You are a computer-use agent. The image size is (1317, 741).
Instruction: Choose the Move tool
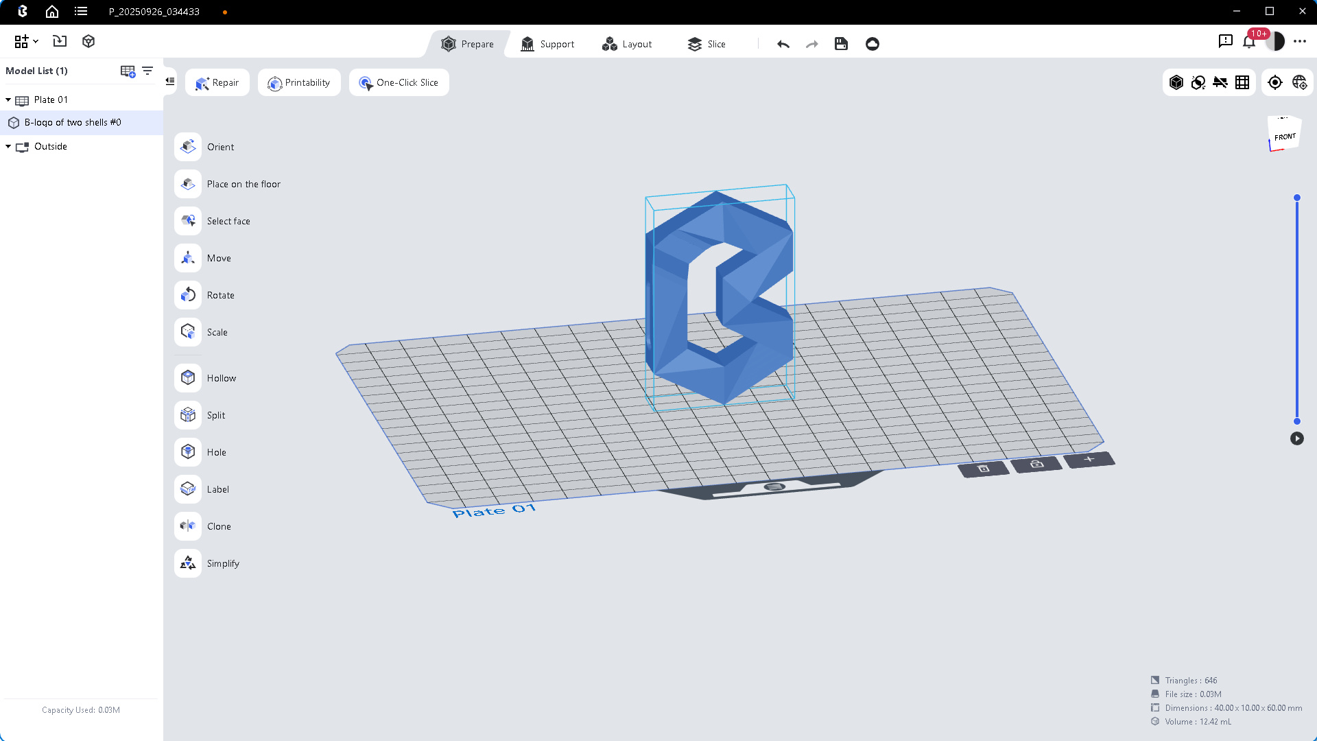[x=188, y=258]
